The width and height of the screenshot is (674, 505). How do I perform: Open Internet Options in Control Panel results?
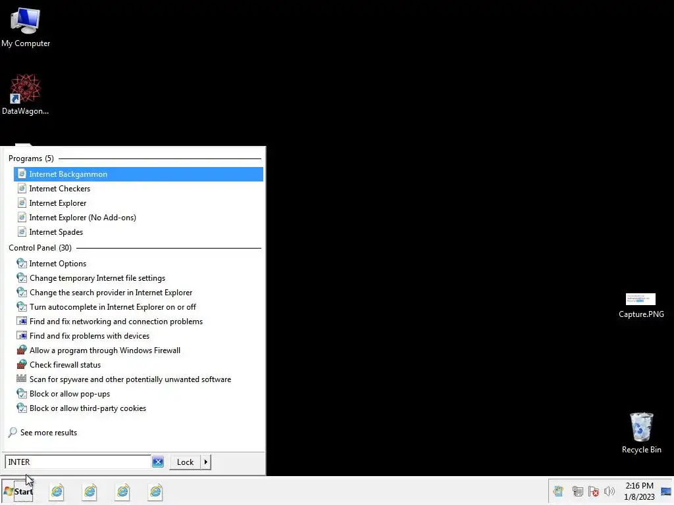coord(138,264)
